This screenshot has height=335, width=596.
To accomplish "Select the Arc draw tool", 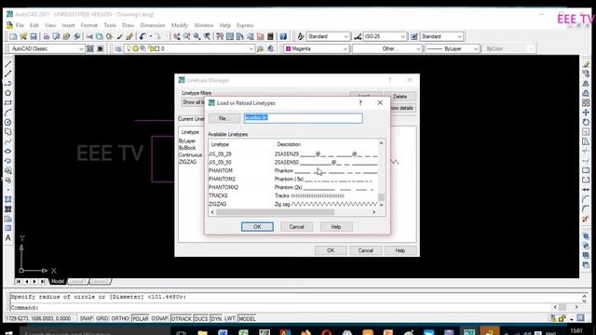I will [x=8, y=113].
